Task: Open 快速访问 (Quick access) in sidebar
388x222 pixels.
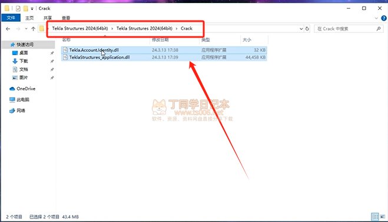Action: 25,45
